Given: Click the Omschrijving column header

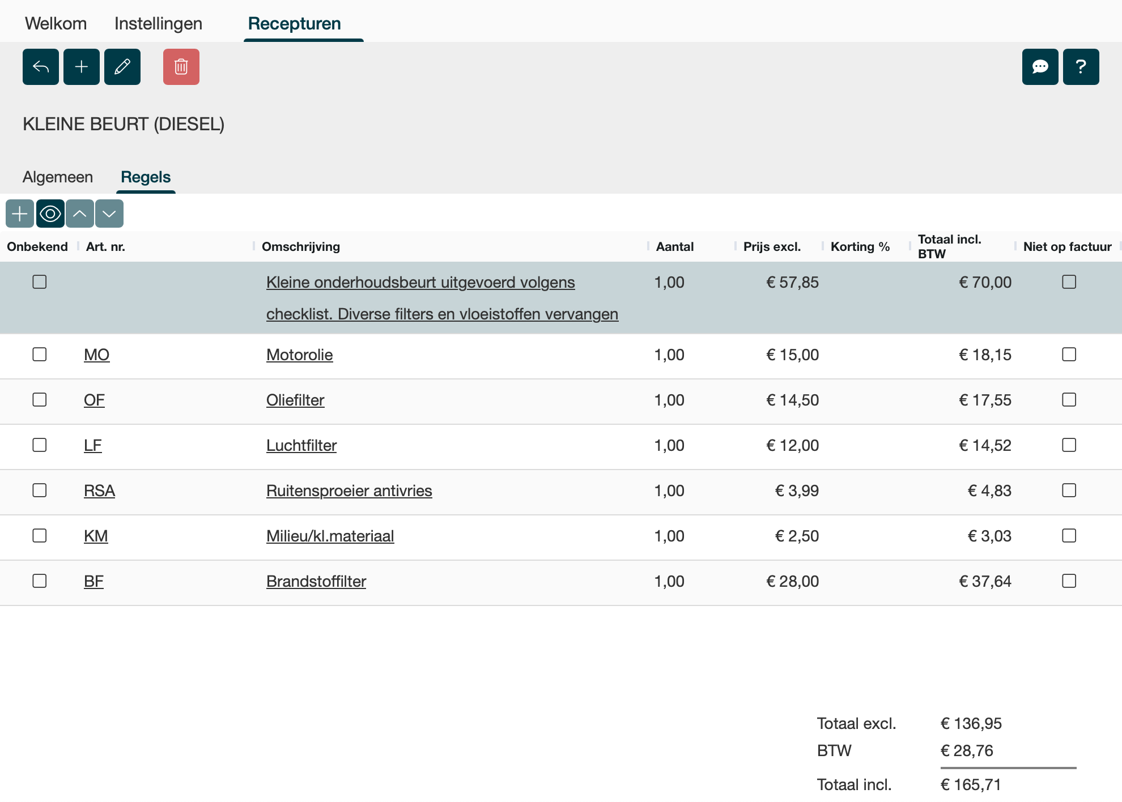Looking at the screenshot, I should pyautogui.click(x=301, y=246).
